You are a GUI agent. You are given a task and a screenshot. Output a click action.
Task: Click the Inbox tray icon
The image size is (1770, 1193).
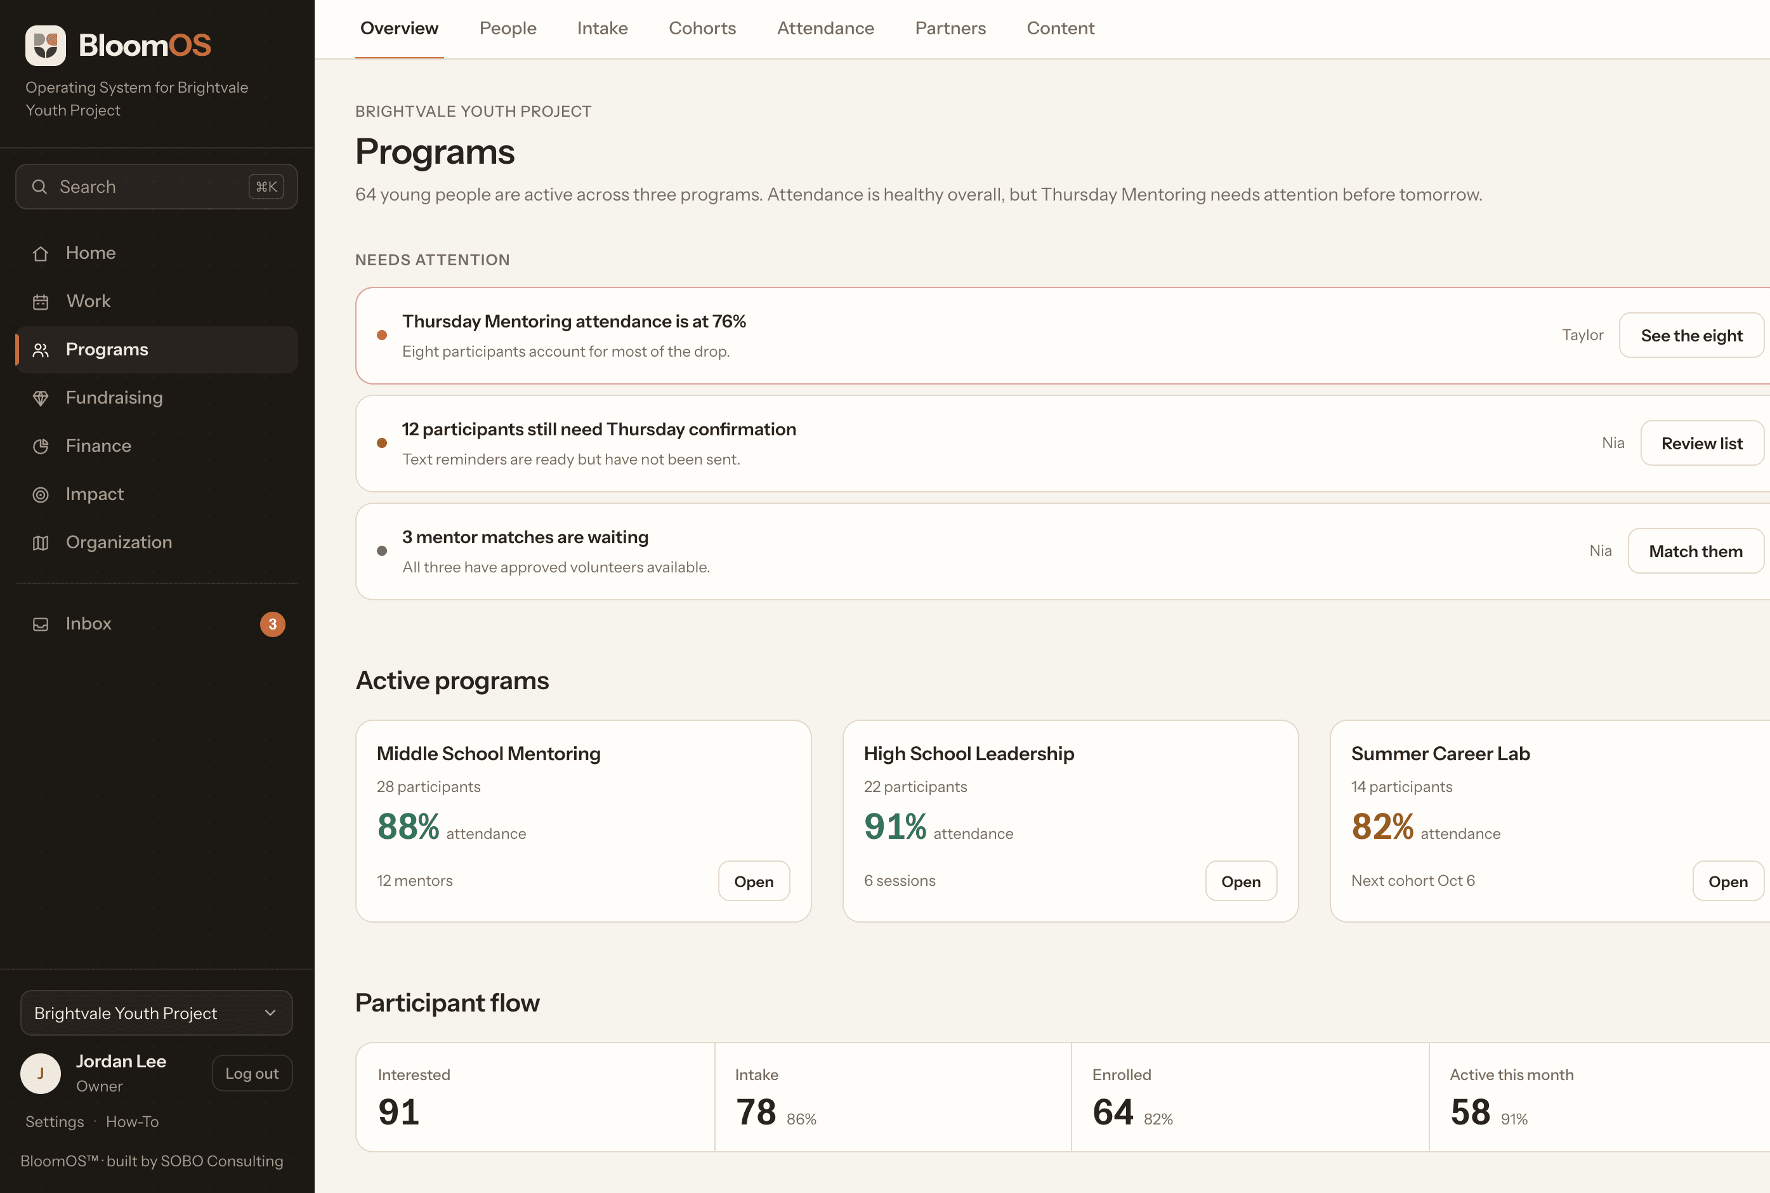41,624
